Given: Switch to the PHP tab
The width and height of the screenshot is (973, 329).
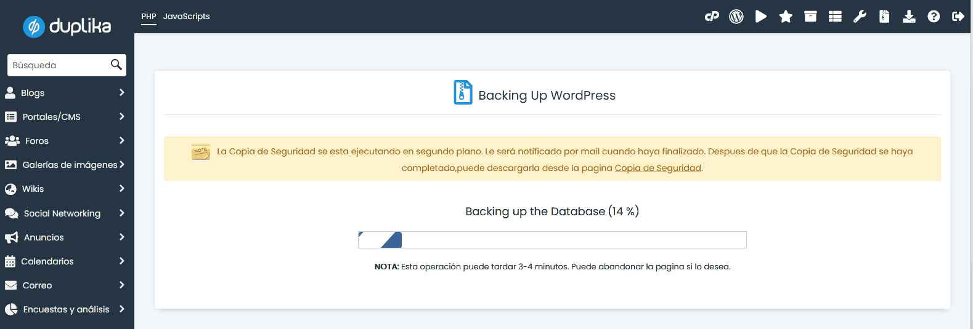Looking at the screenshot, I should [x=149, y=17].
